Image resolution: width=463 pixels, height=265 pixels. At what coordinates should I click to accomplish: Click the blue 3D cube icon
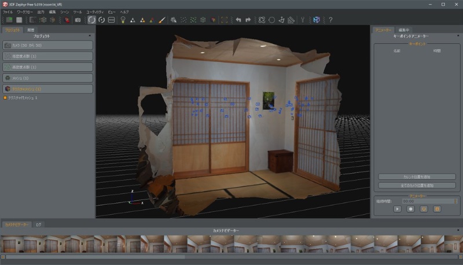316,20
